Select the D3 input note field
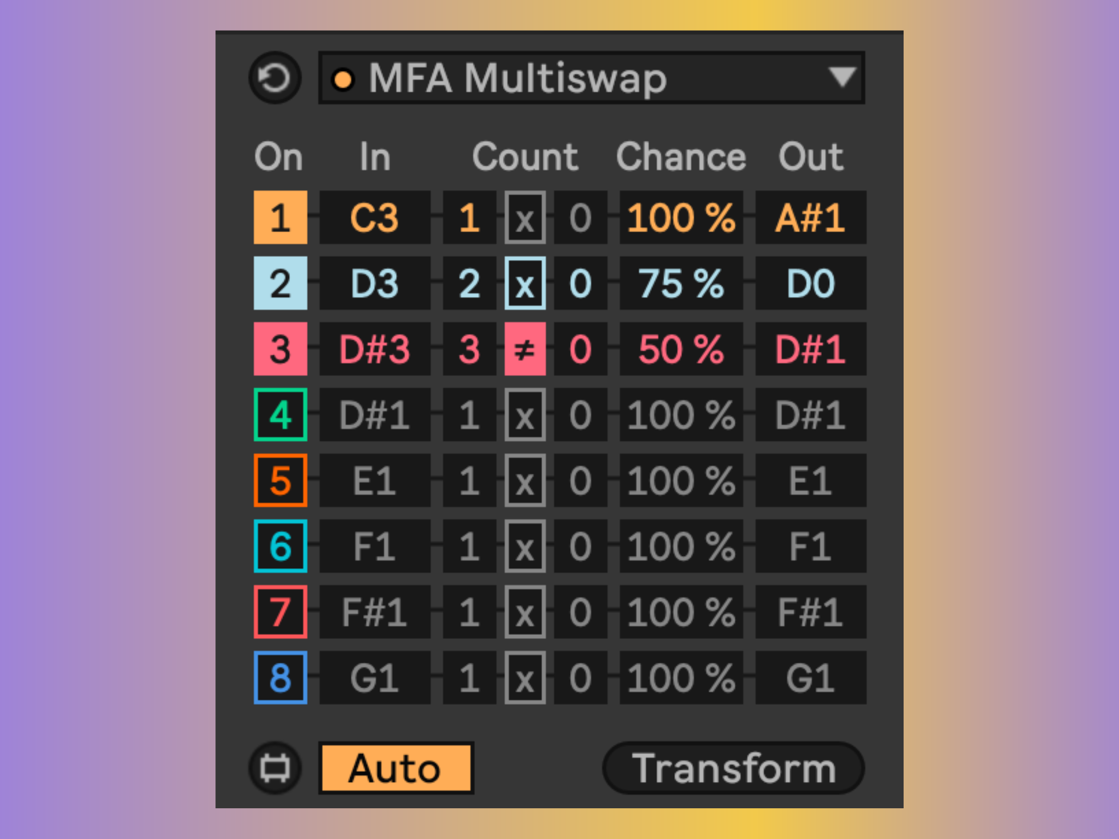Viewport: 1119px width, 839px height. pyautogui.click(x=375, y=283)
